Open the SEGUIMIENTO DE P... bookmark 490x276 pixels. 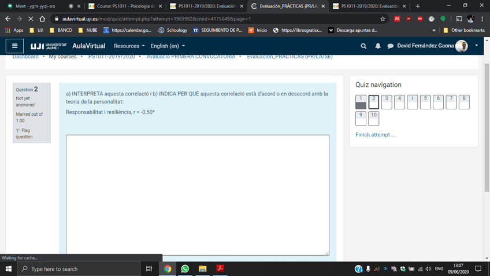(217, 30)
